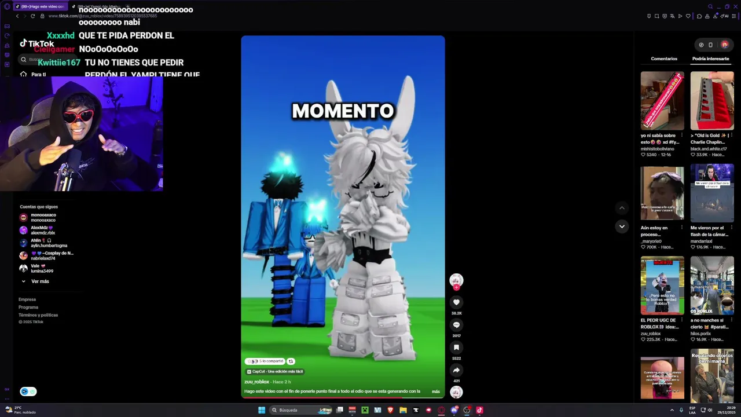Select the '(99+) Hago este video' browser tab
This screenshot has width=741, height=417.
point(39,6)
